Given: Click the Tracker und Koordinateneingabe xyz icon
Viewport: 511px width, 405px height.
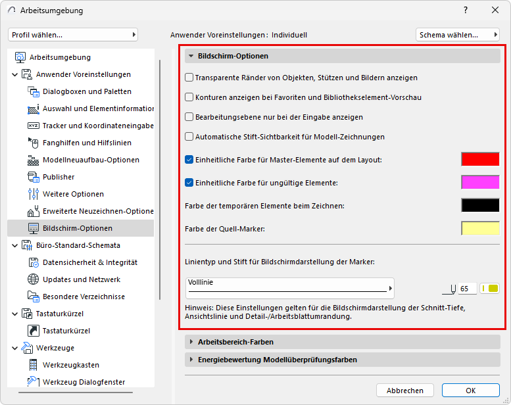Looking at the screenshot, I should tap(34, 126).
